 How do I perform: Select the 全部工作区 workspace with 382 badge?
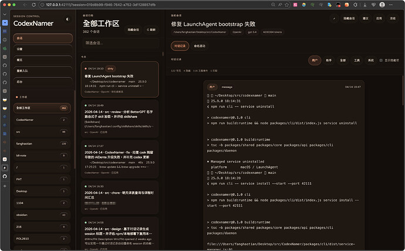[42, 108]
